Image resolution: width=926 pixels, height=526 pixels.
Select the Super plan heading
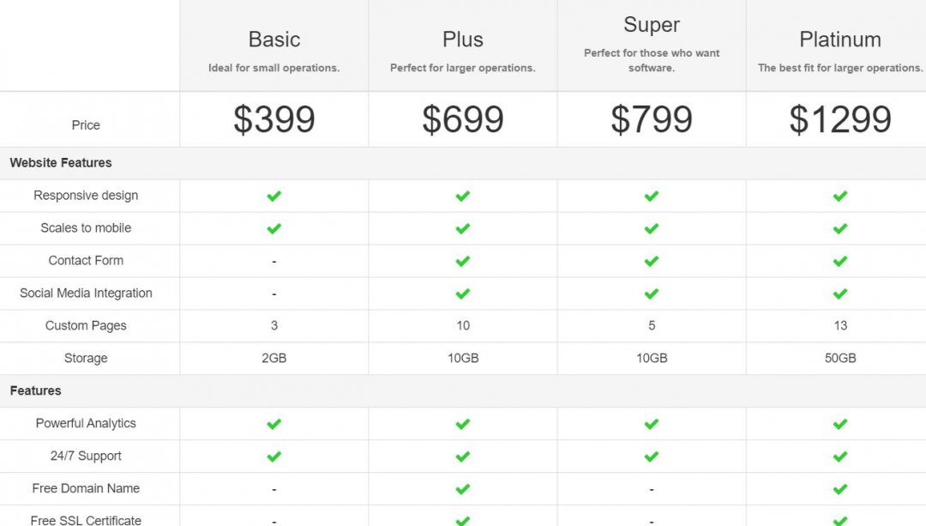click(652, 25)
